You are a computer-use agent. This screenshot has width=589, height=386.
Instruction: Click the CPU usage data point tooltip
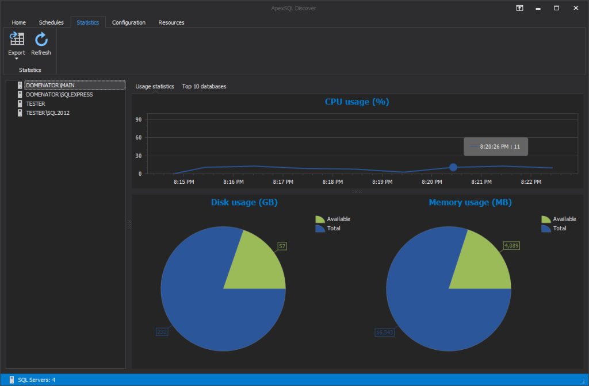tap(495, 146)
